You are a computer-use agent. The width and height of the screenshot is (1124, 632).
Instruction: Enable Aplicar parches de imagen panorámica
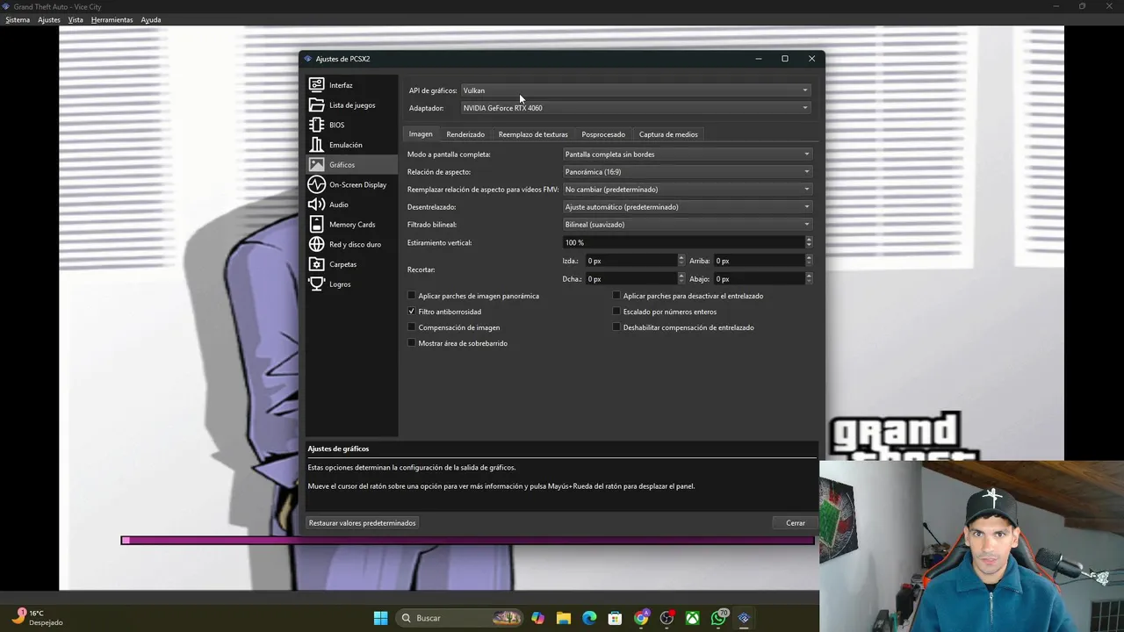[x=412, y=296]
